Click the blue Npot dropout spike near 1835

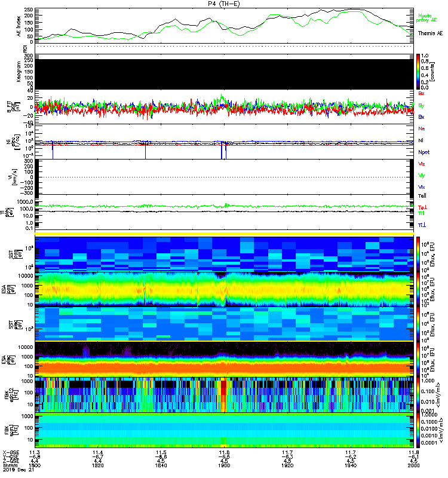(145, 151)
